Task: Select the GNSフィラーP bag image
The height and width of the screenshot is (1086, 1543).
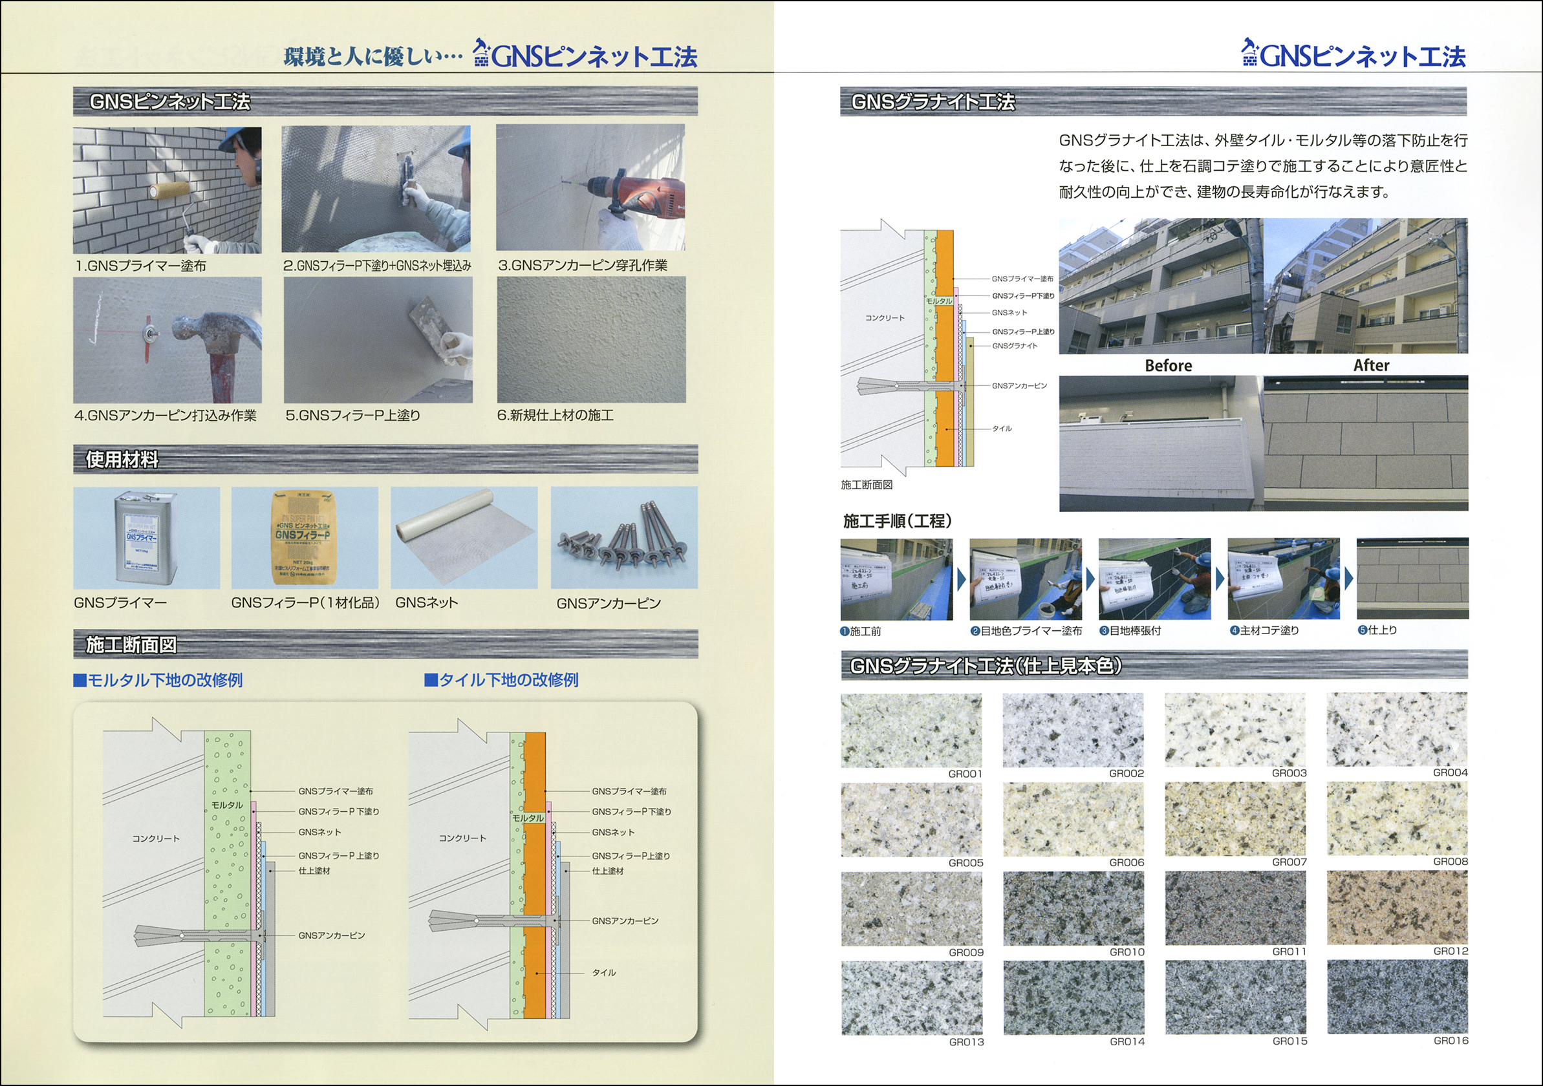Action: tap(305, 538)
